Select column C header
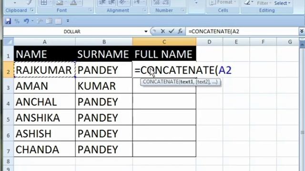This screenshot has height=171, width=305. (164, 42)
